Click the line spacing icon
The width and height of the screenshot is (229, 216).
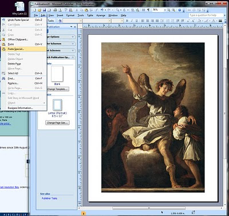162,21
